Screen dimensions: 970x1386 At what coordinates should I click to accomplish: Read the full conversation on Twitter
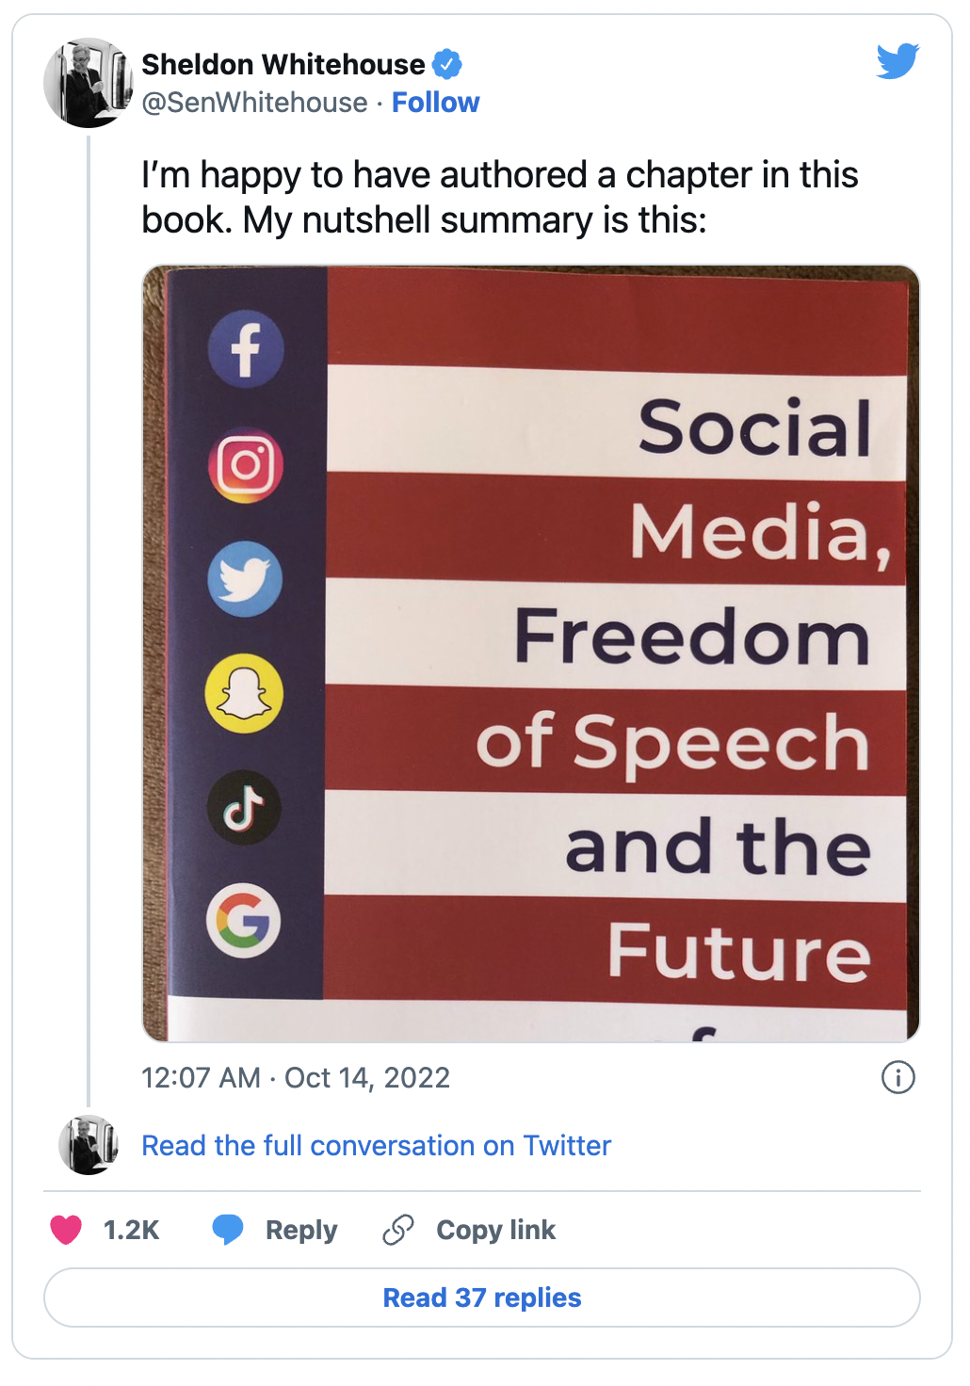pyautogui.click(x=376, y=1145)
